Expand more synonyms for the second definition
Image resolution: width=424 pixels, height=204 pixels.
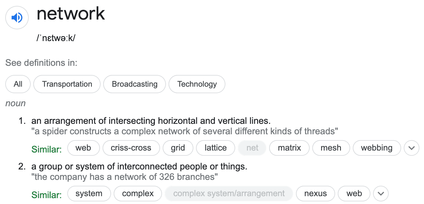pyautogui.click(x=381, y=194)
